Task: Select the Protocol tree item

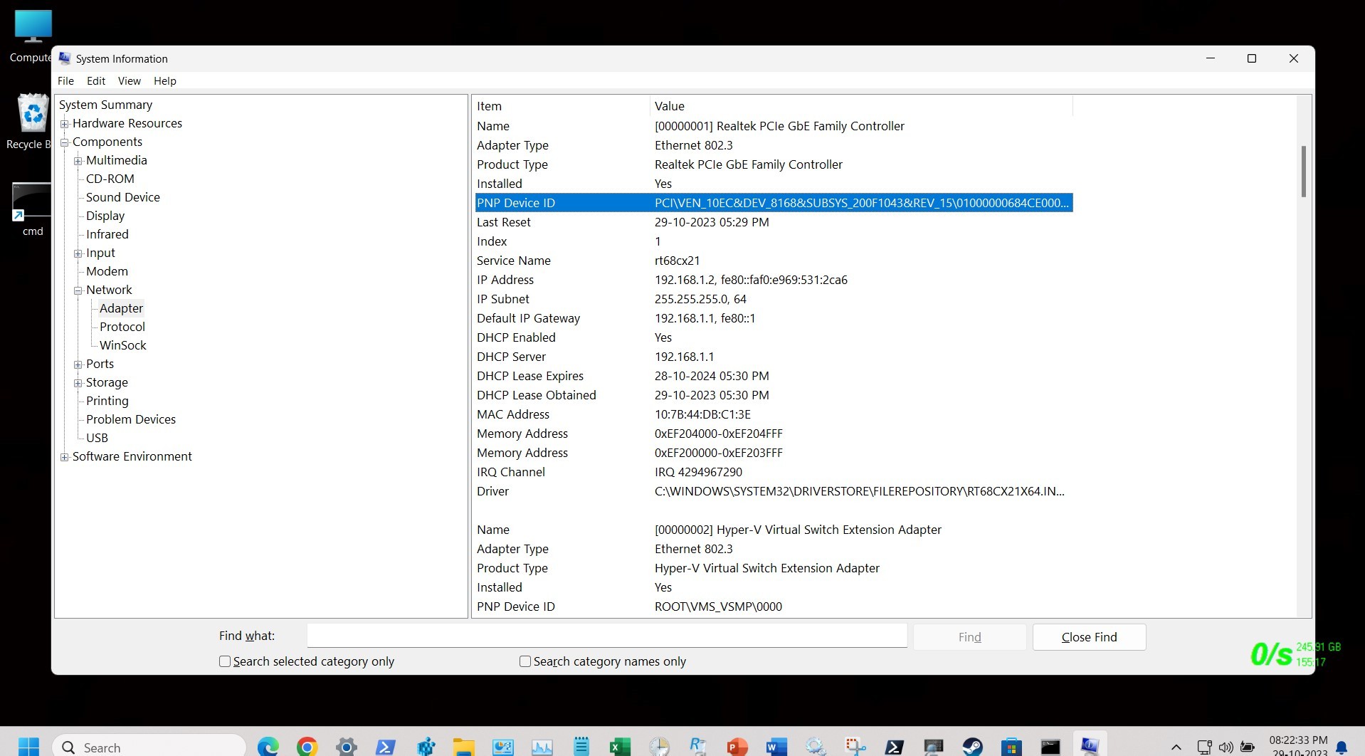Action: (122, 327)
